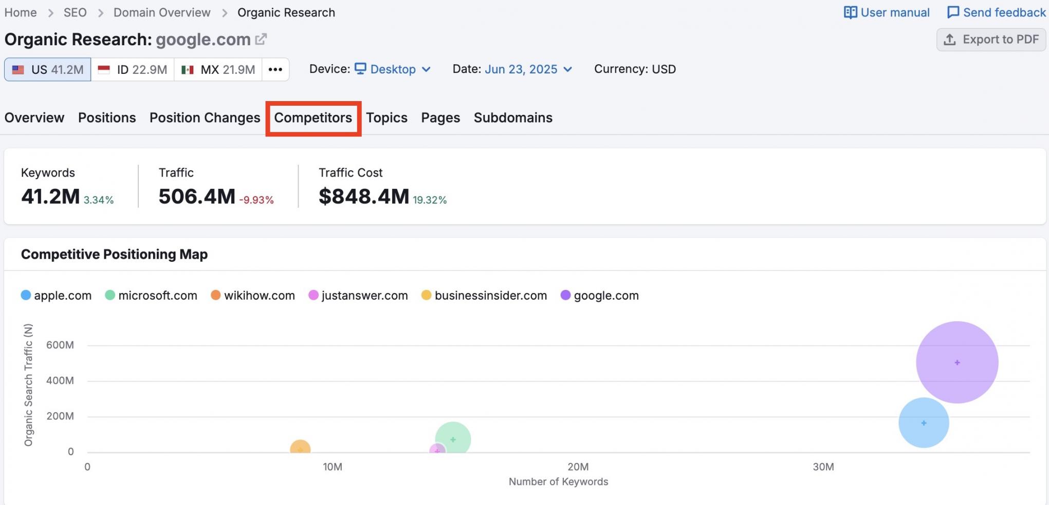
Task: Select US 41.2M database
Action: pyautogui.click(x=48, y=69)
